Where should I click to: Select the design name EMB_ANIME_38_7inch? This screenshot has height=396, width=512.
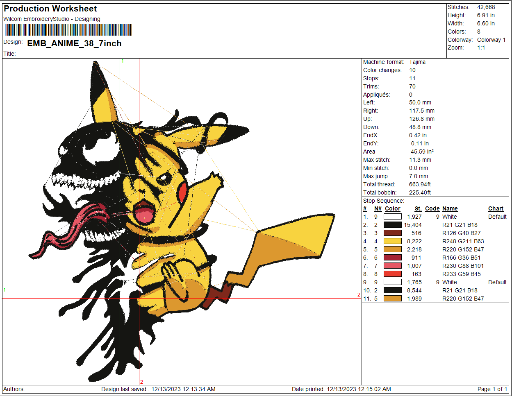coord(74,43)
